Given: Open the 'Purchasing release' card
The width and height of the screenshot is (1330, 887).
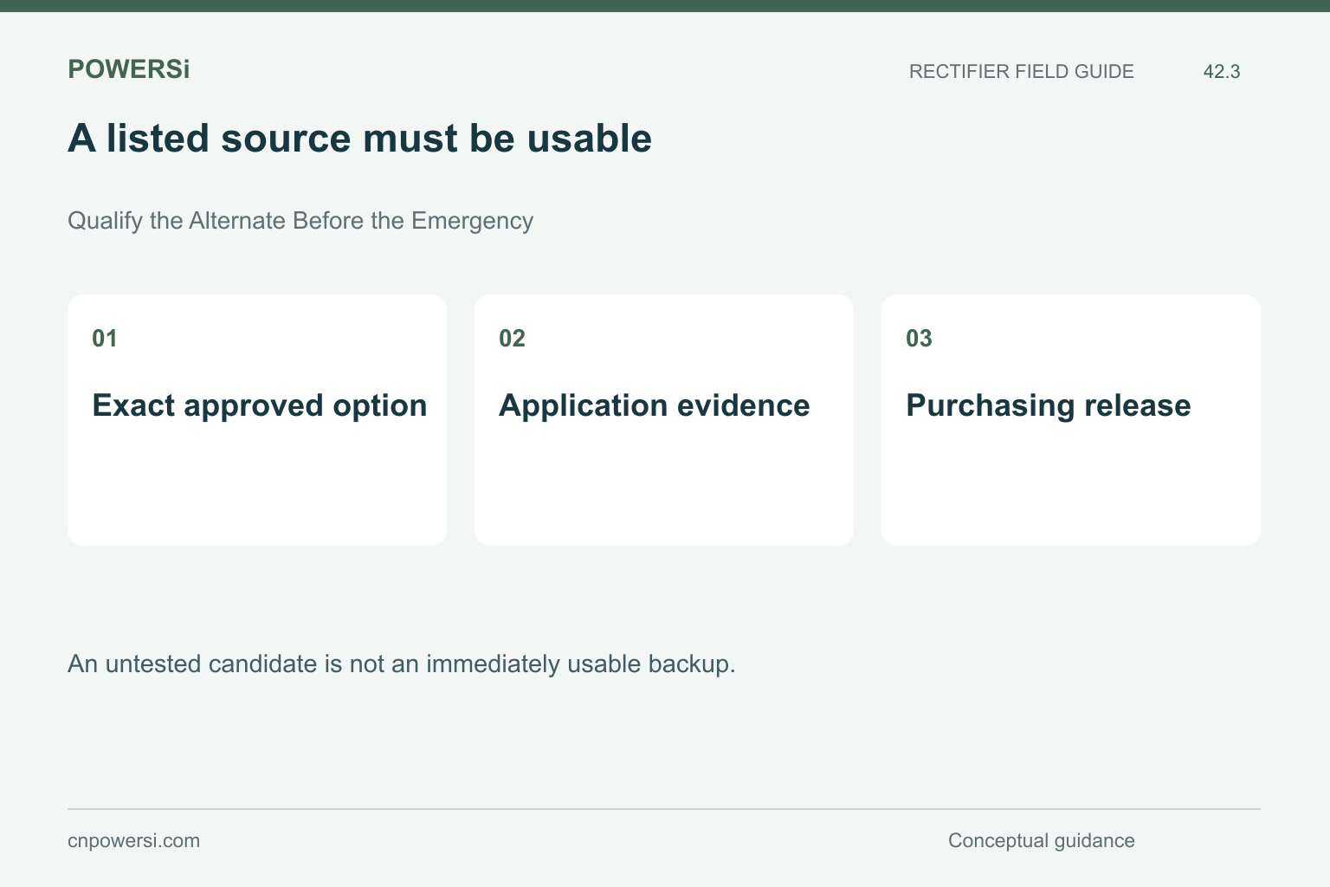Looking at the screenshot, I should click(1071, 420).
